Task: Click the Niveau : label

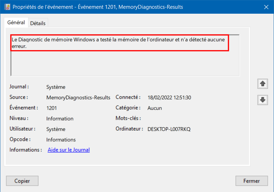Action: (x=19, y=118)
